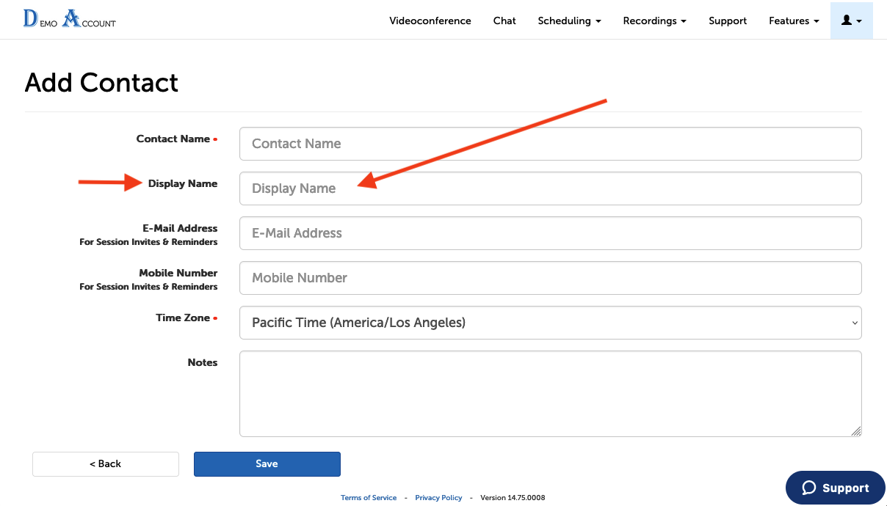This screenshot has height=506, width=887.
Task: Click into the E-Mail Address field
Action: tap(550, 233)
